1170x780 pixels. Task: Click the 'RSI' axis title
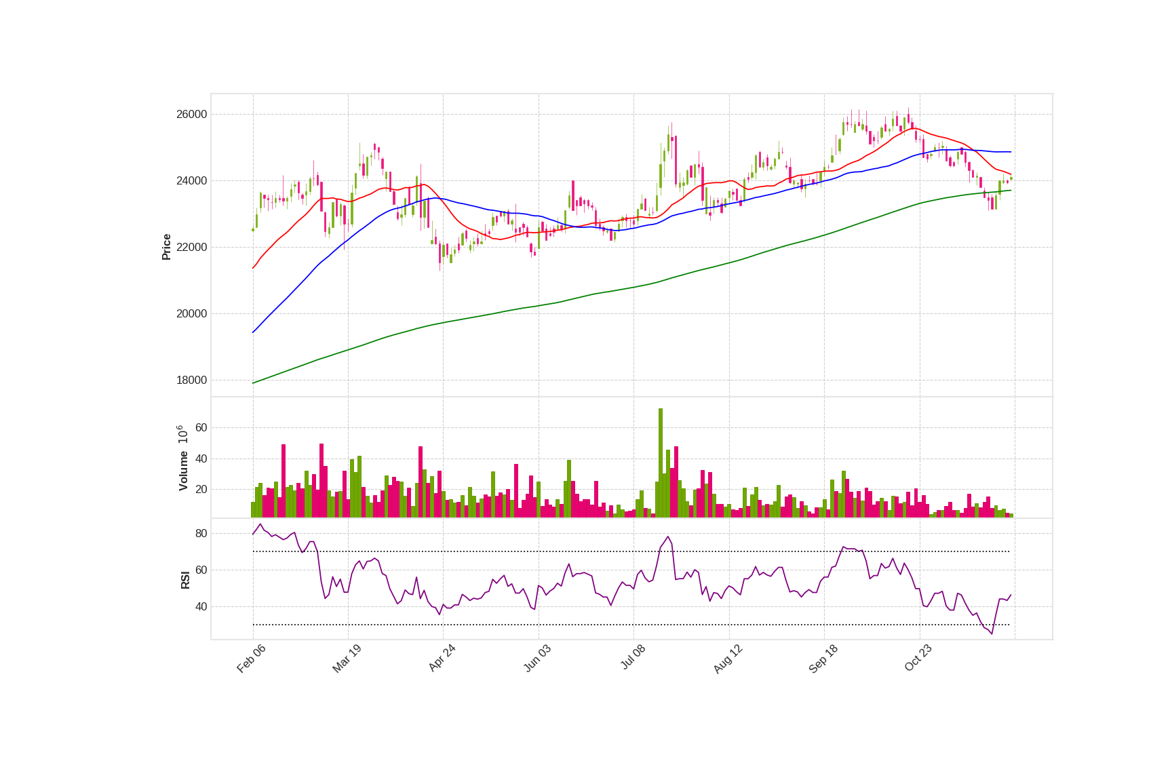185,580
